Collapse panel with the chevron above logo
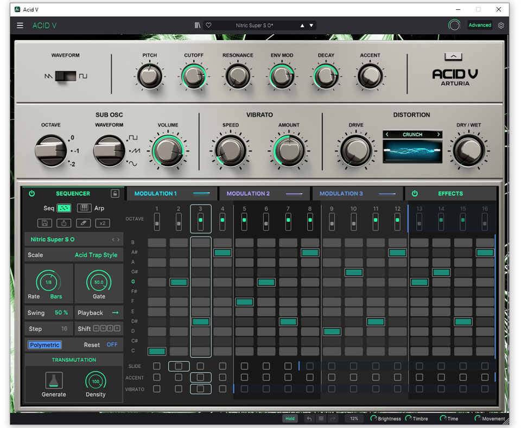Screen dimensions: 521x428 pyautogui.click(x=453, y=56)
